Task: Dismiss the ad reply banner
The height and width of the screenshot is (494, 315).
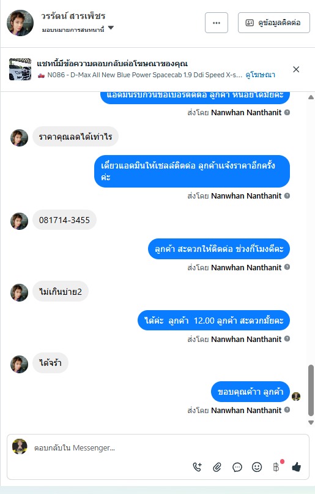Action: pyautogui.click(x=296, y=69)
